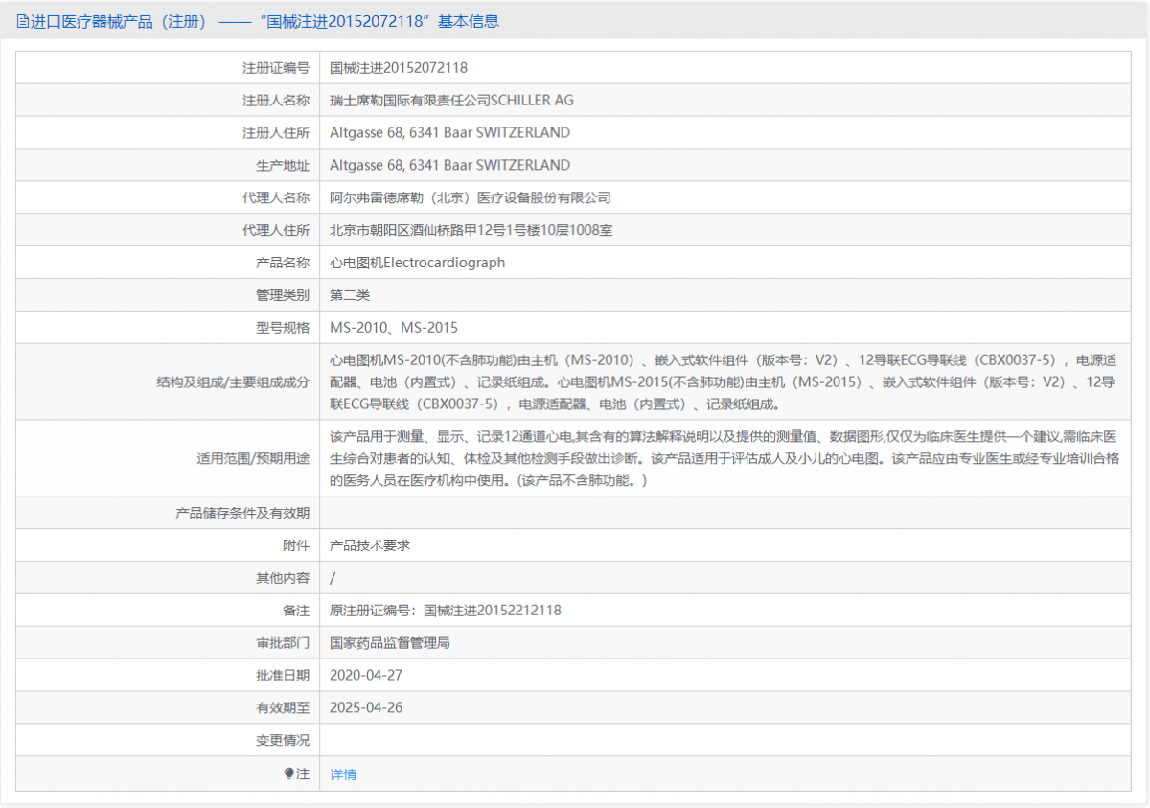This screenshot has width=1150, height=808.
Task: Select registrant name 瑞士席勒国际有限责任公司SCHILLER AG
Action: click(x=451, y=100)
